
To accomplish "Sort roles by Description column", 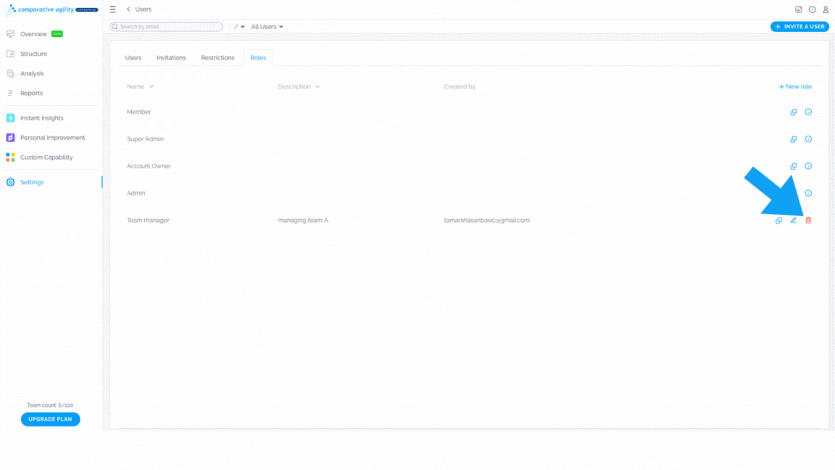I will pos(299,86).
